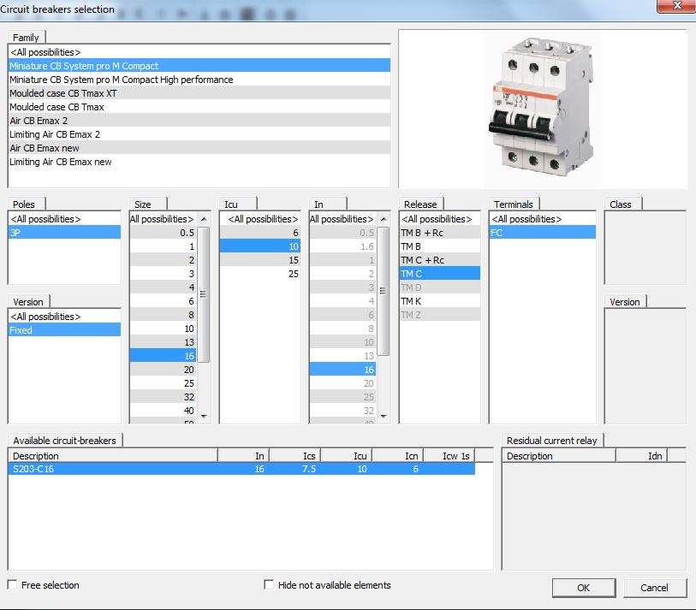Choose Icu value 6
Image resolution: width=696 pixels, height=610 pixels.
259,233
